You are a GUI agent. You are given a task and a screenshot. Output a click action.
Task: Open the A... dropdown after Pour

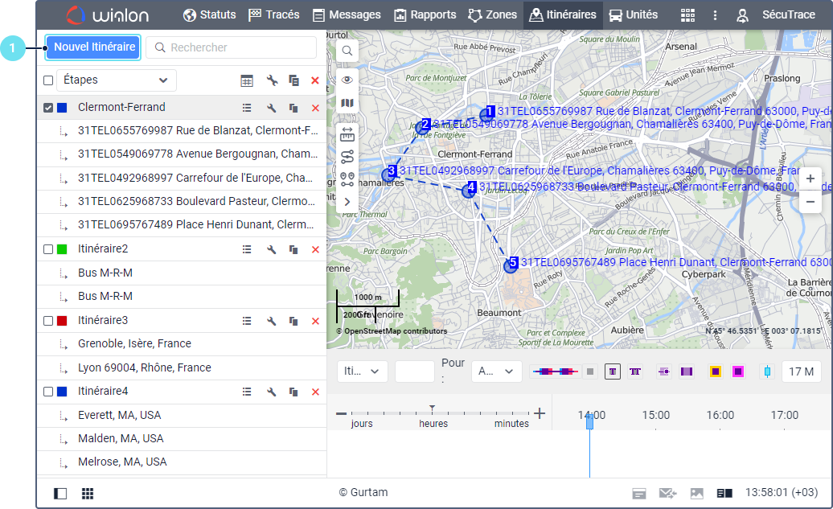coord(497,371)
